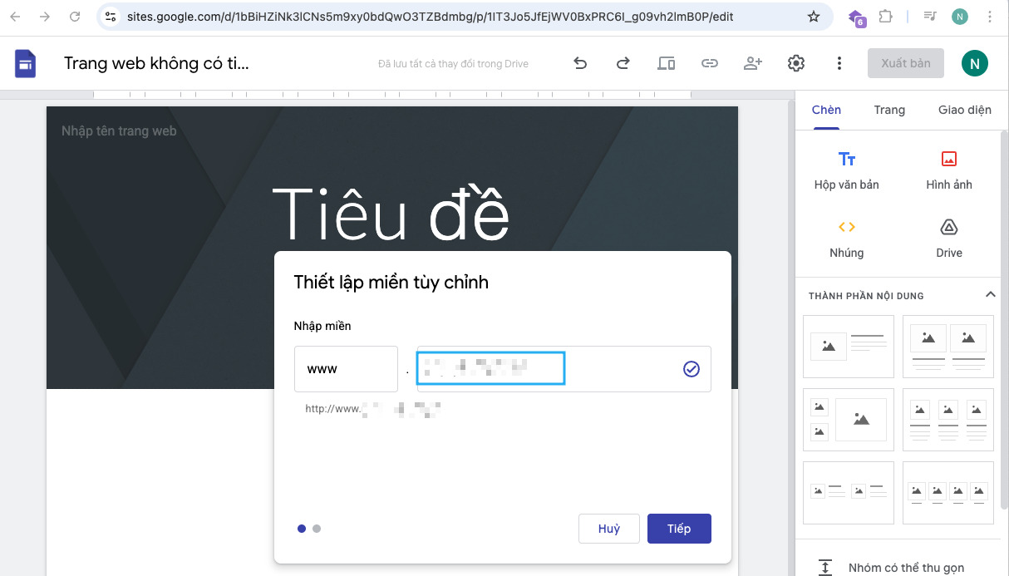The height and width of the screenshot is (576, 1009).
Task: Redo the last change
Action: [623, 62]
